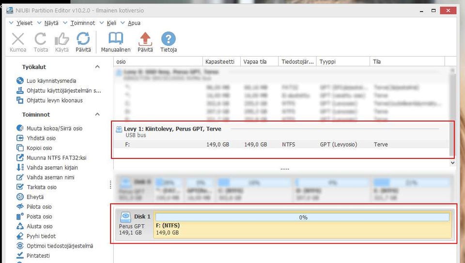Apply changes with the Käytä icon
This screenshot has width=465, height=263.
62,39
